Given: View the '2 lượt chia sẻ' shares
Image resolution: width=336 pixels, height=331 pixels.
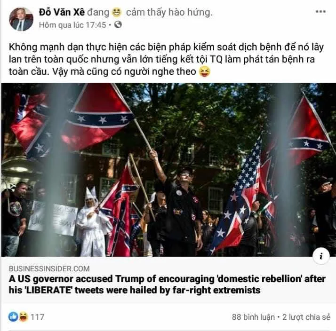Looking at the screenshot, I should pyautogui.click(x=306, y=317).
